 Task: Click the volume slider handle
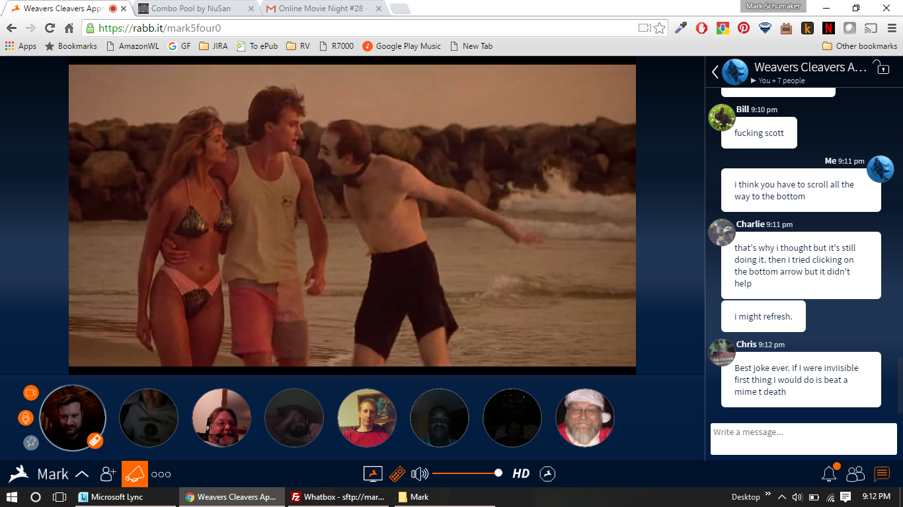click(498, 473)
